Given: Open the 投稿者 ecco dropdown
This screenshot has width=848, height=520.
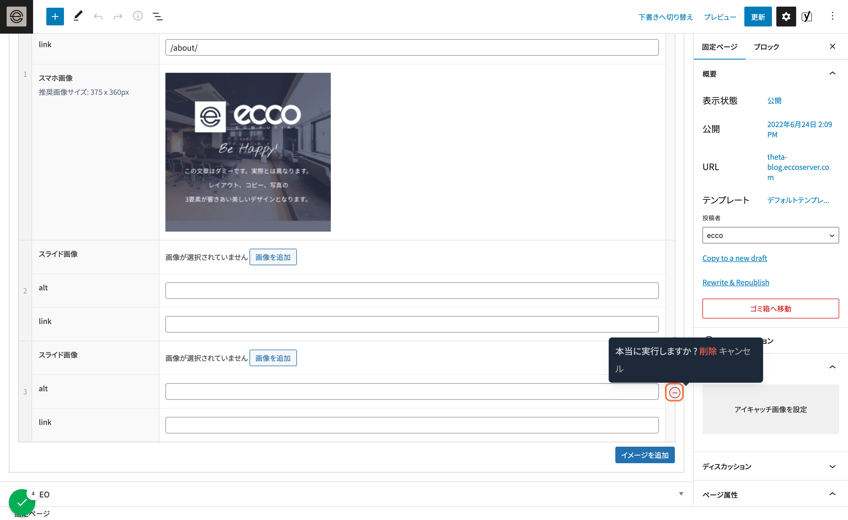Looking at the screenshot, I should click(770, 235).
